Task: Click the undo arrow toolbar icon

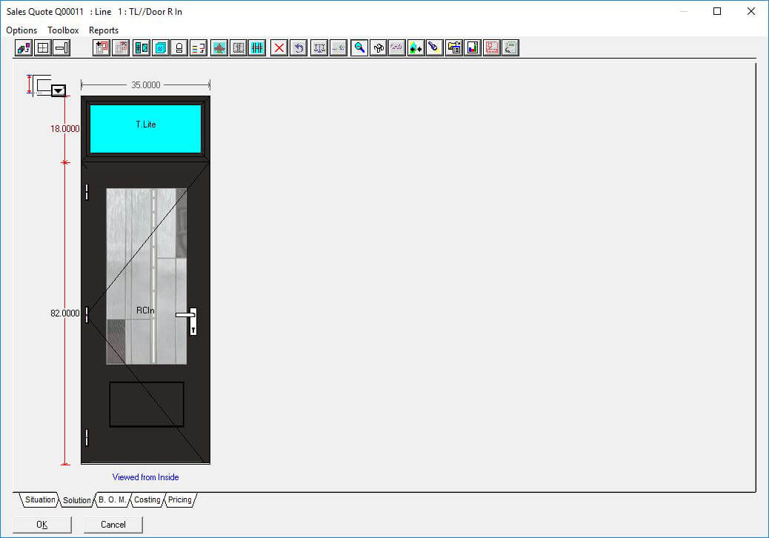Action: coord(299,48)
